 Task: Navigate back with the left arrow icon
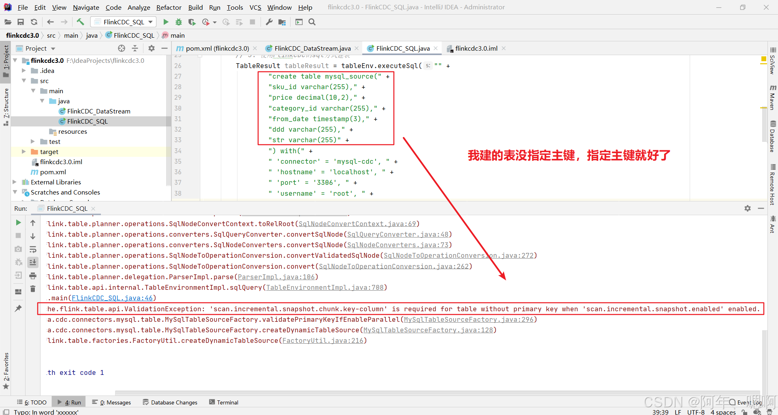point(50,22)
